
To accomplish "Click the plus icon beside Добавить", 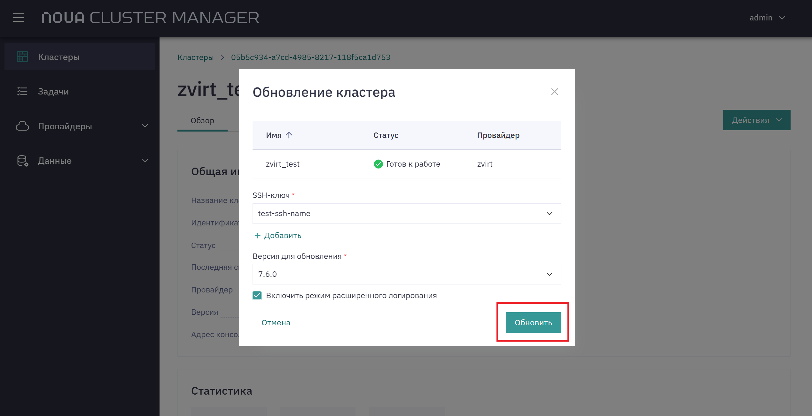I will tap(257, 236).
